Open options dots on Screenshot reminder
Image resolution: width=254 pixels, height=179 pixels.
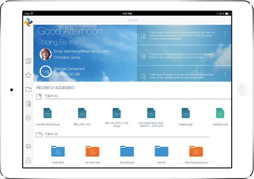tap(225, 33)
